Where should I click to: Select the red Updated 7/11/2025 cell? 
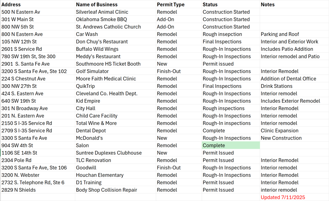point(294,197)
